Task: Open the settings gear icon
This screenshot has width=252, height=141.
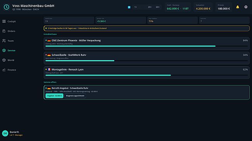Action: tap(246, 7)
